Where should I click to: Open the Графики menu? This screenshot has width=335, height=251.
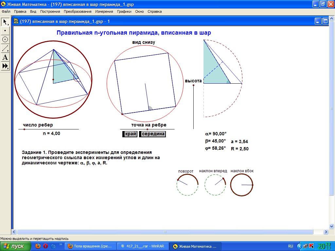[x=124, y=11]
